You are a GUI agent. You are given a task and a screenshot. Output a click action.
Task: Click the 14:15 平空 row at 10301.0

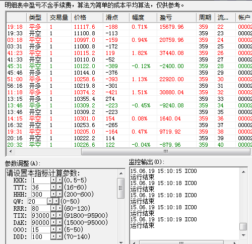click(x=130, y=118)
